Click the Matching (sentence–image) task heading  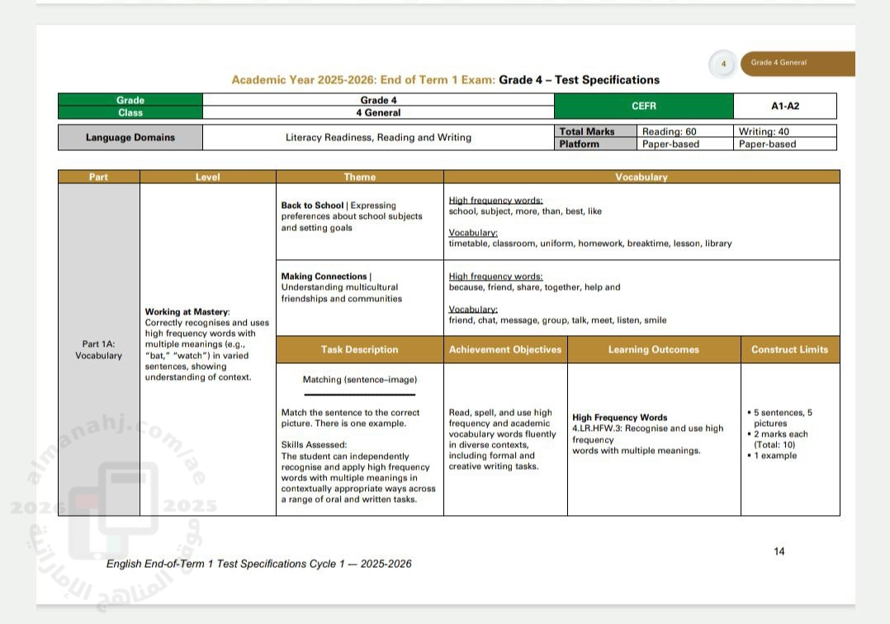[x=359, y=380]
